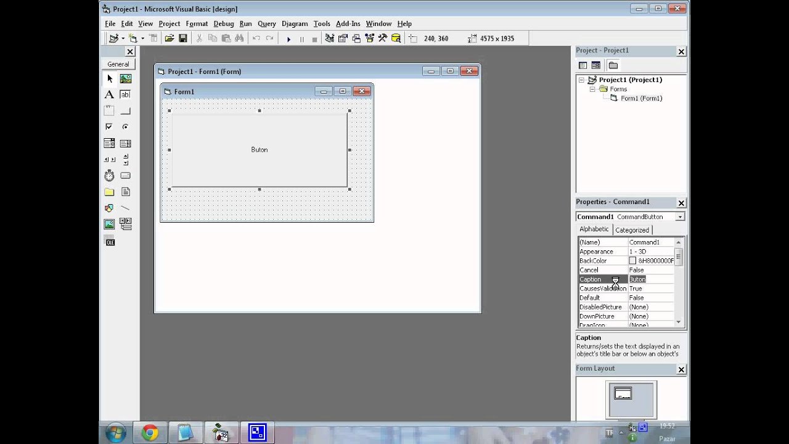The height and width of the screenshot is (444, 789).
Task: Start the program with Run arrow
Action: pos(288,39)
